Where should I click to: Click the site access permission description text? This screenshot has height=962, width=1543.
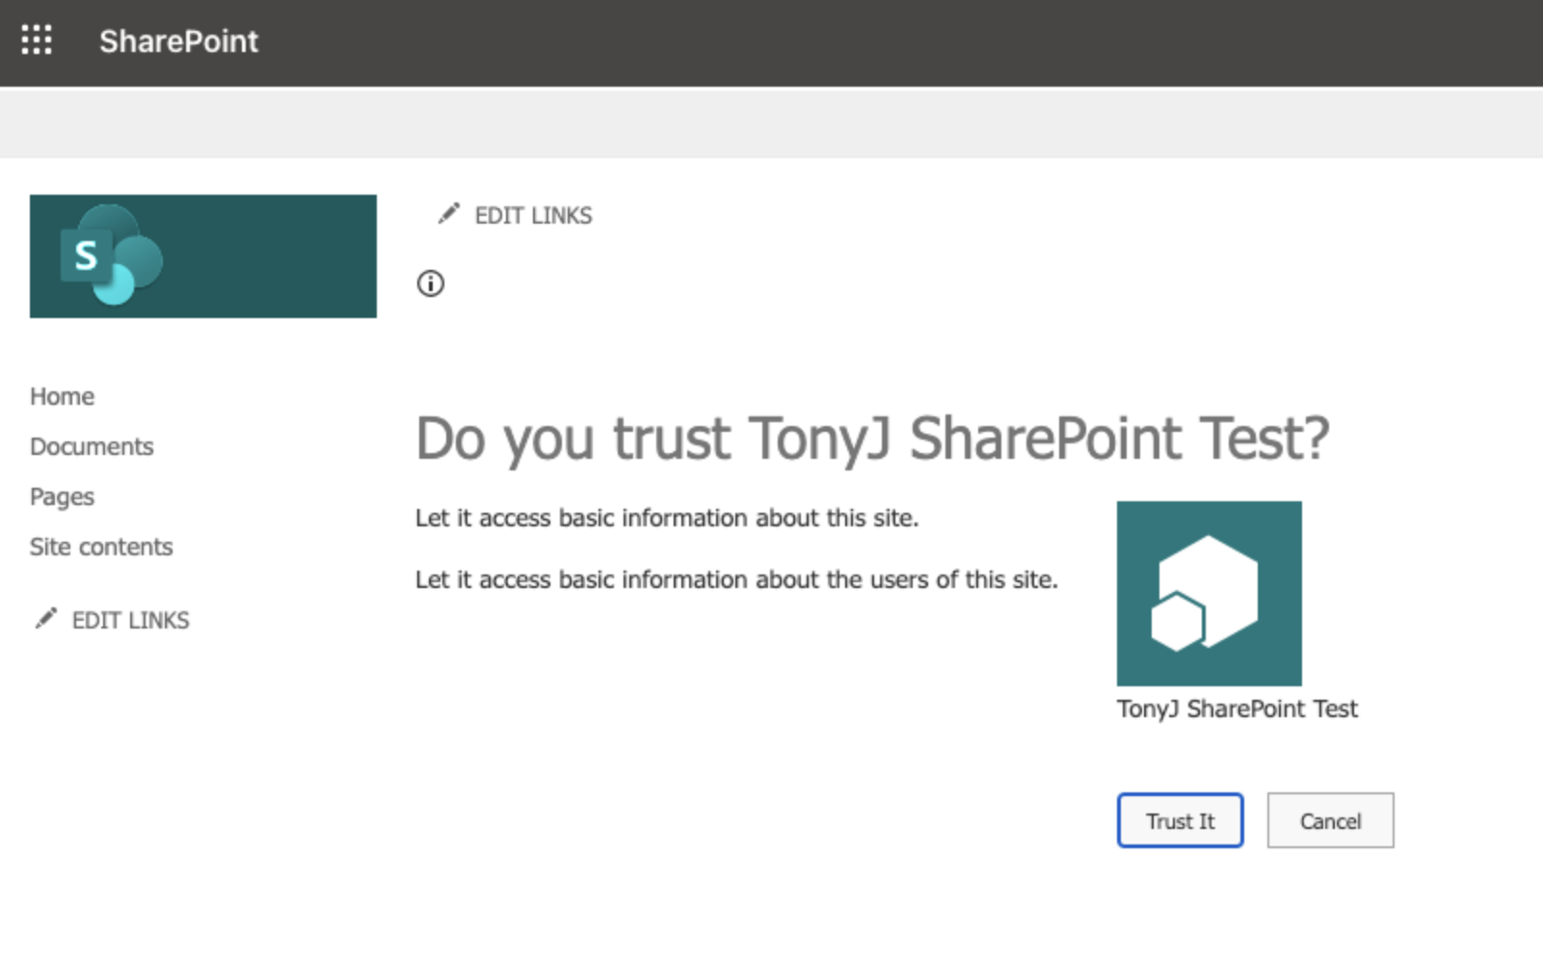pos(667,518)
